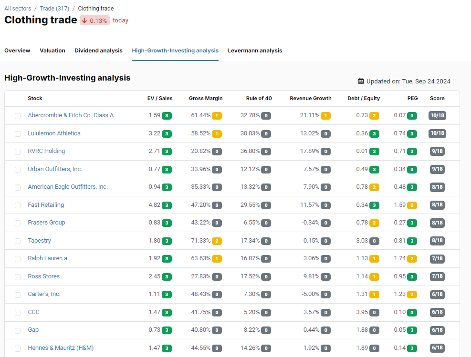Toggle the Gap row checkbox
The height and width of the screenshot is (357, 471).
tap(18, 330)
